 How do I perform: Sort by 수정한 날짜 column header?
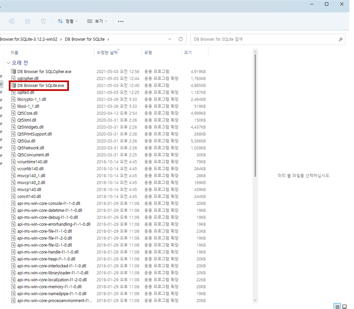tap(107, 52)
